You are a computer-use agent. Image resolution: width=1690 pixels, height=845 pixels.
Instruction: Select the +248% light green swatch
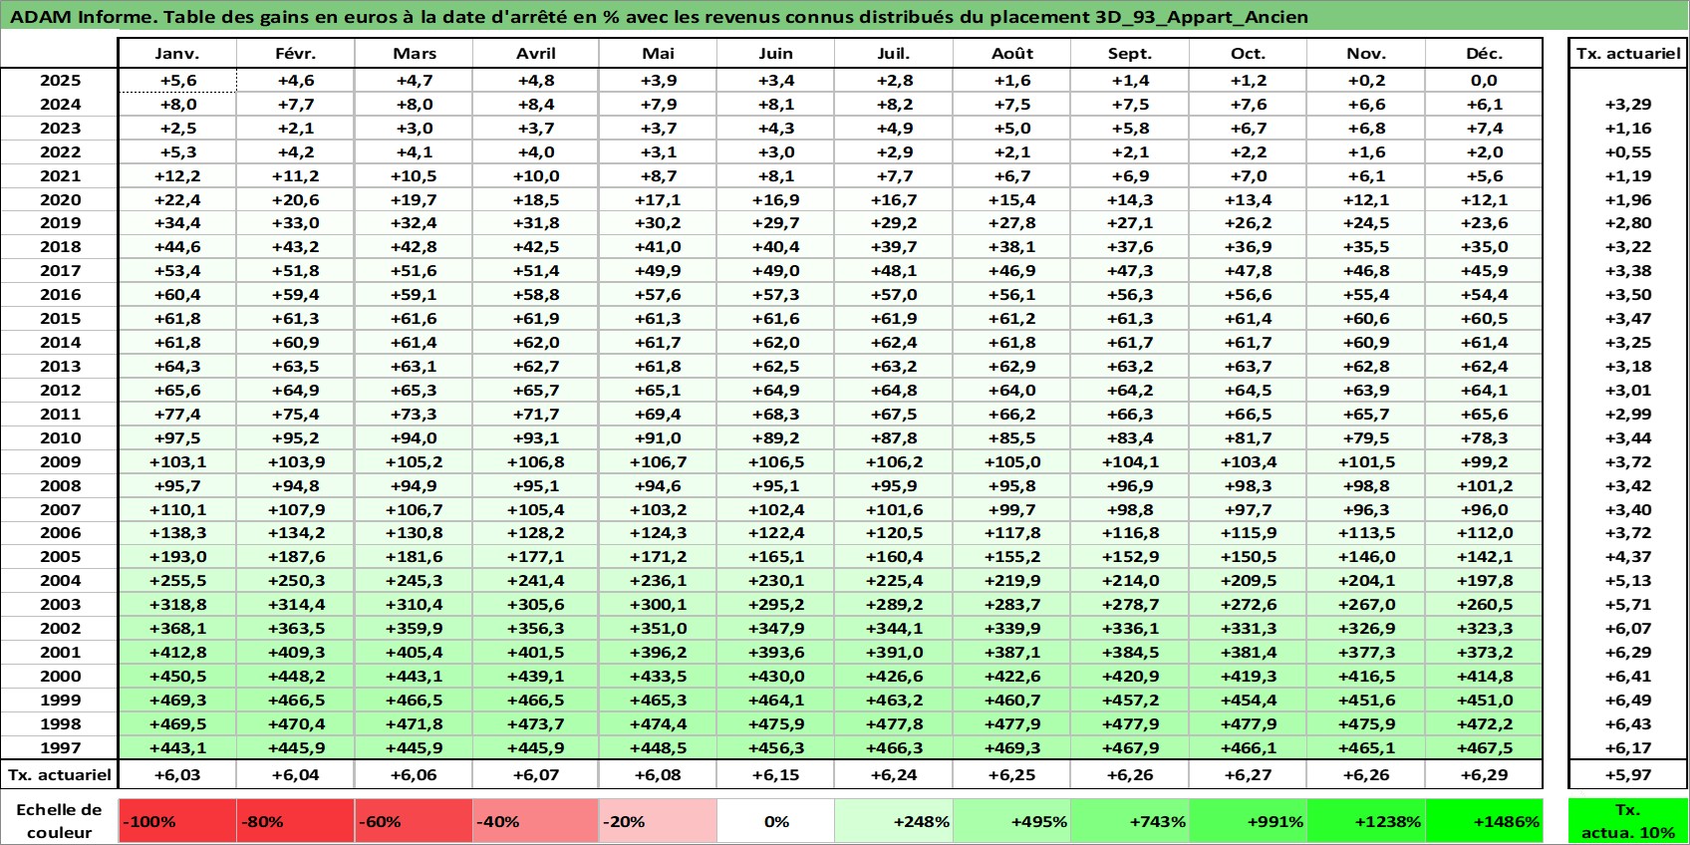click(x=894, y=821)
